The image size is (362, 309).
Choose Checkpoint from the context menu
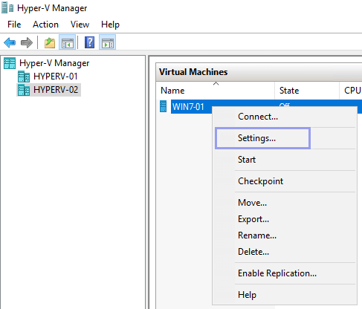285,181
